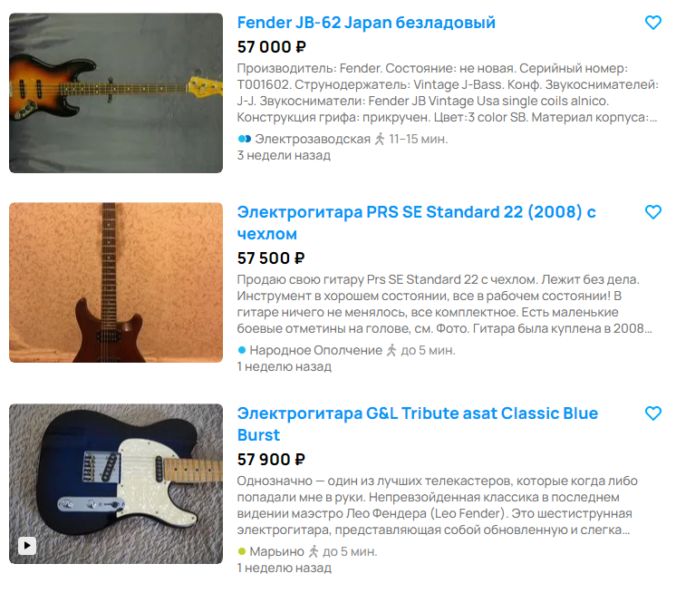676x593 pixels.
Task: Click the 57 900 ₽ price
Action: click(271, 460)
